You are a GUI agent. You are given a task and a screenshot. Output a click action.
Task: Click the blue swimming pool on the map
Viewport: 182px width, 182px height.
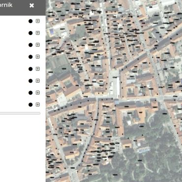coord(52,31)
